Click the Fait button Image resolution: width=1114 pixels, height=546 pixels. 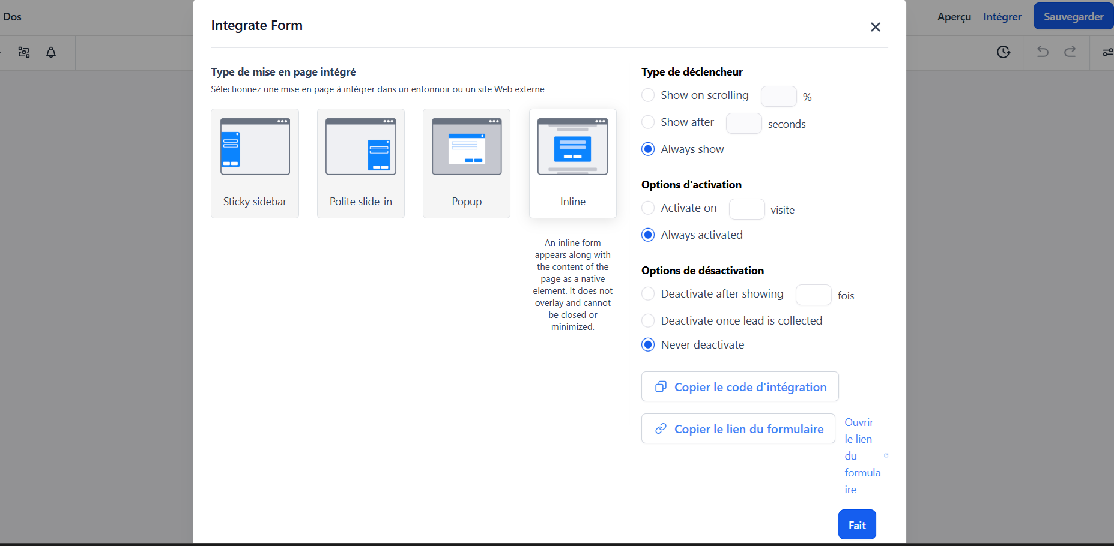tap(857, 525)
